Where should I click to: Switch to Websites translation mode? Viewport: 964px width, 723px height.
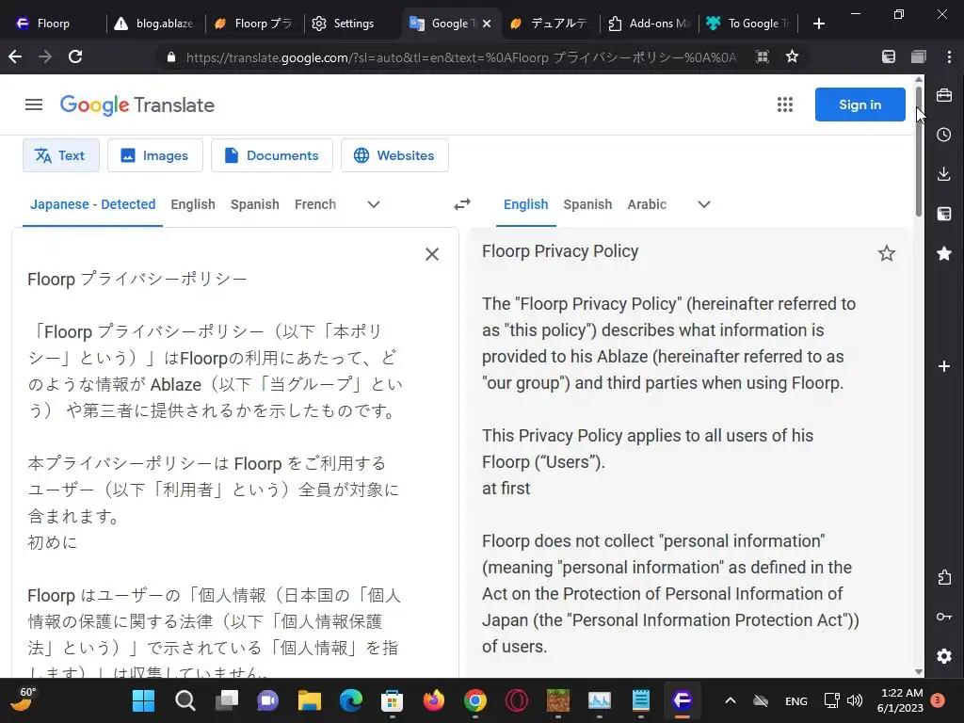pyautogui.click(x=394, y=155)
